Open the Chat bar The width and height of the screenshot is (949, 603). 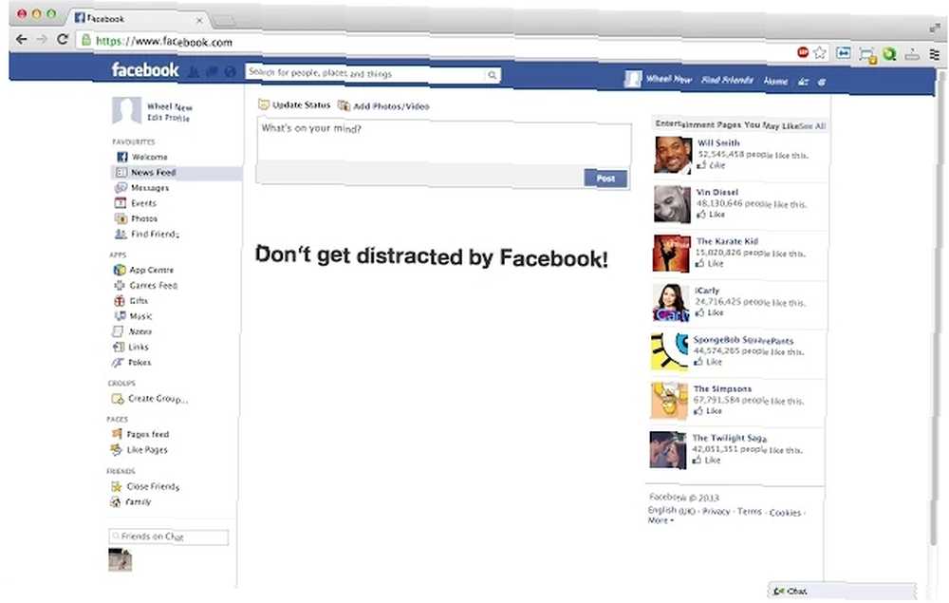(842, 591)
